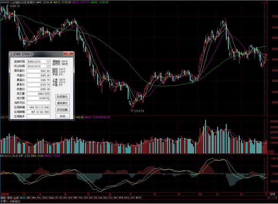Viewport: 278px width, 204px height.
Task: Click the red window icon at chart top-right
Action: point(266,3)
